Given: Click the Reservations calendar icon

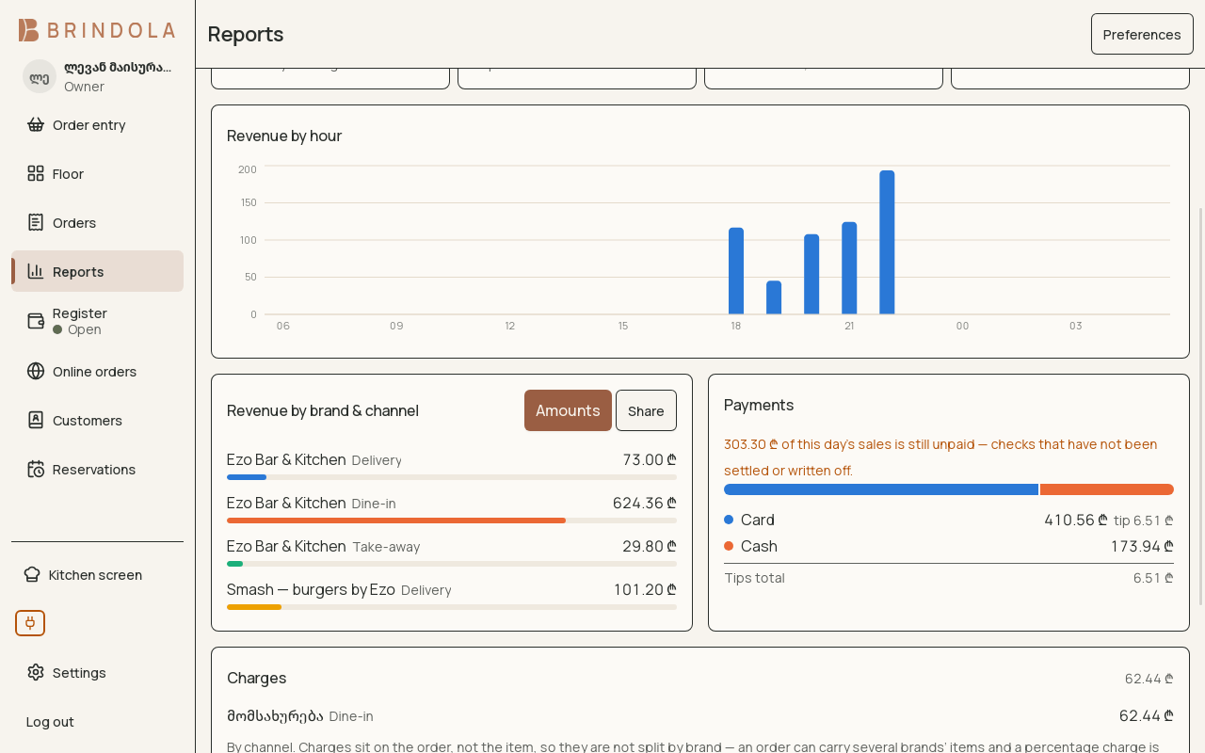Looking at the screenshot, I should coord(36,469).
